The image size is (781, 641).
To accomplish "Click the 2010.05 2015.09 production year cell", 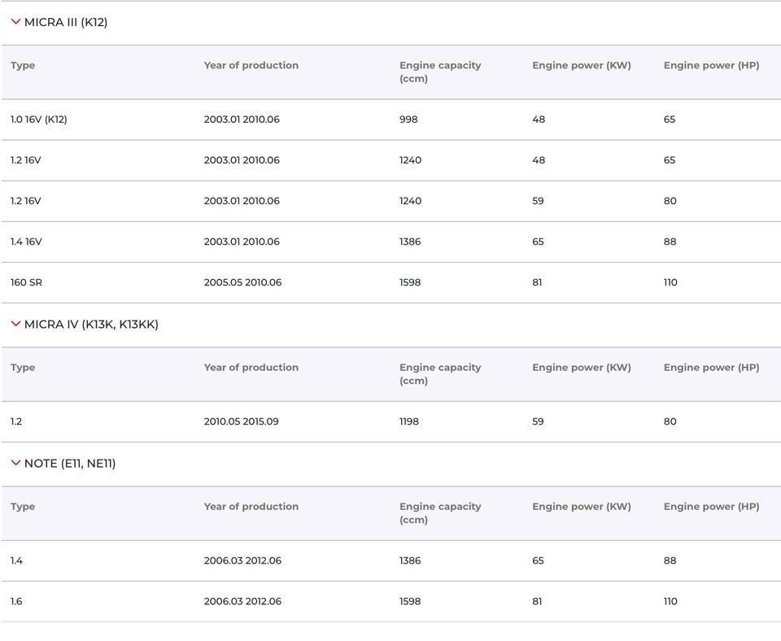I will tap(242, 421).
